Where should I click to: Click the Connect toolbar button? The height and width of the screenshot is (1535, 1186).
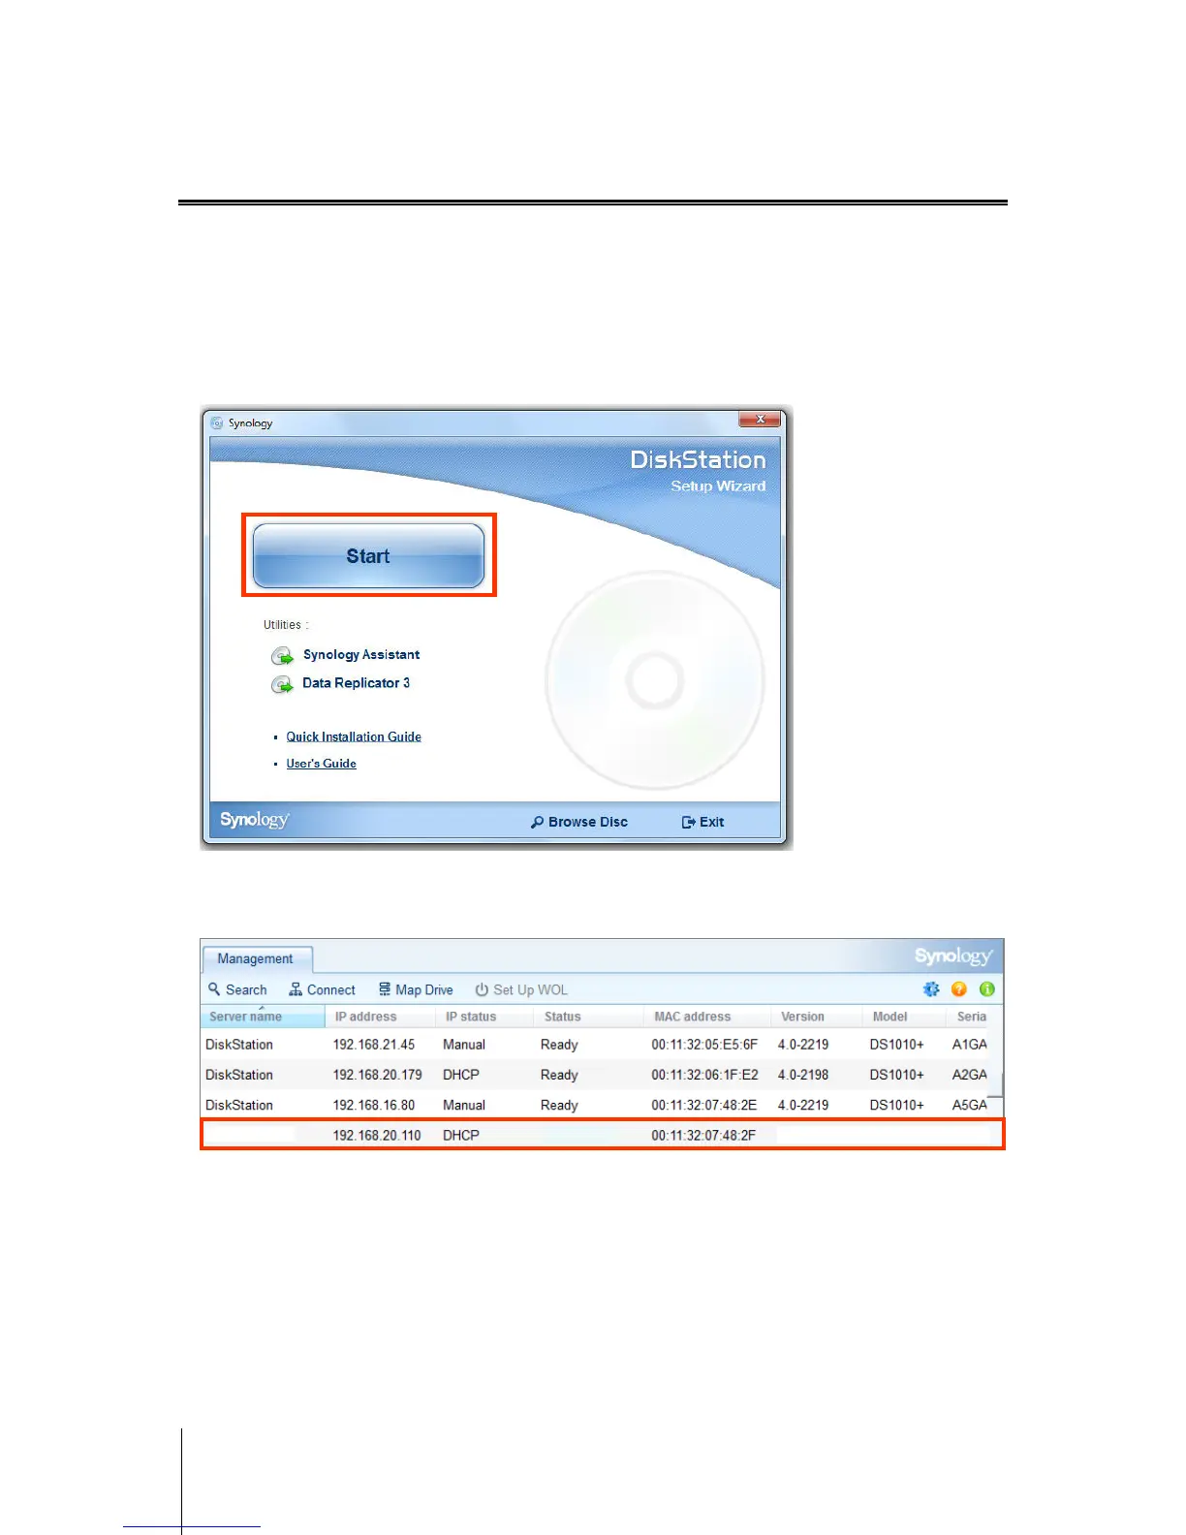[x=322, y=989]
